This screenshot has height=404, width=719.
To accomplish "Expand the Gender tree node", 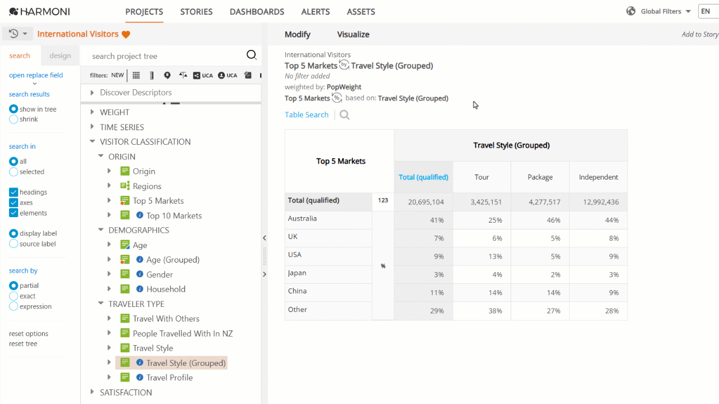I will (x=110, y=274).
